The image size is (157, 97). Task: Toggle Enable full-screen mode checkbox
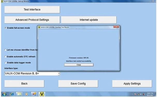coord(5,28)
